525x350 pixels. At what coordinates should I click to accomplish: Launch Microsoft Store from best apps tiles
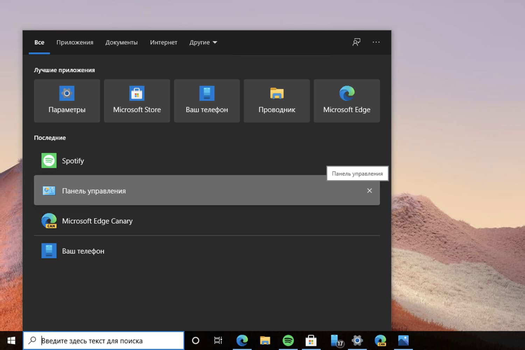pyautogui.click(x=137, y=101)
